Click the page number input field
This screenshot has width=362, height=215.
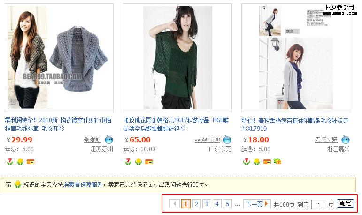point(319,205)
